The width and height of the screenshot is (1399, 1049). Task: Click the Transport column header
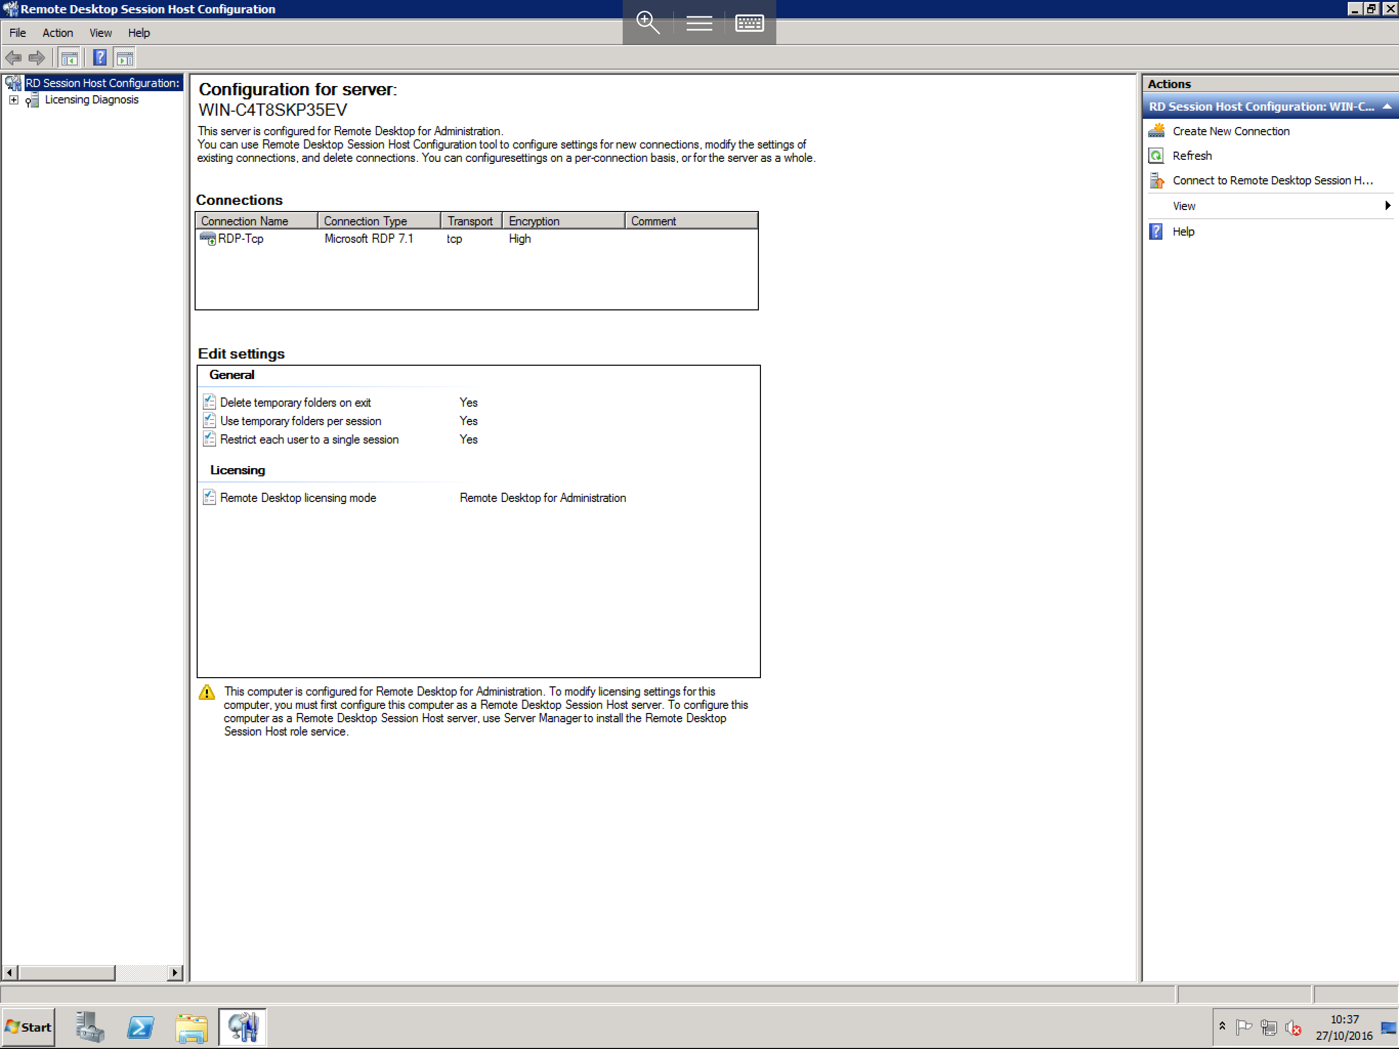coord(471,221)
